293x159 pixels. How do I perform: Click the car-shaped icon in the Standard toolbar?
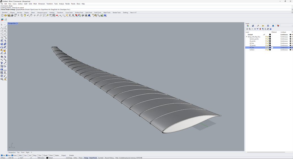click(x=57, y=15)
